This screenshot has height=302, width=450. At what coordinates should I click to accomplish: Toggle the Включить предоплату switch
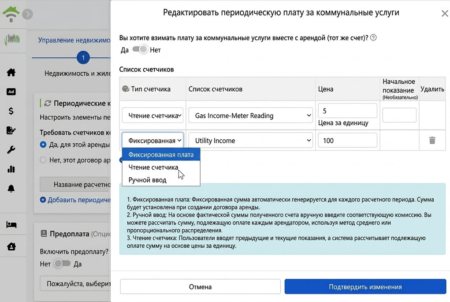point(62,264)
